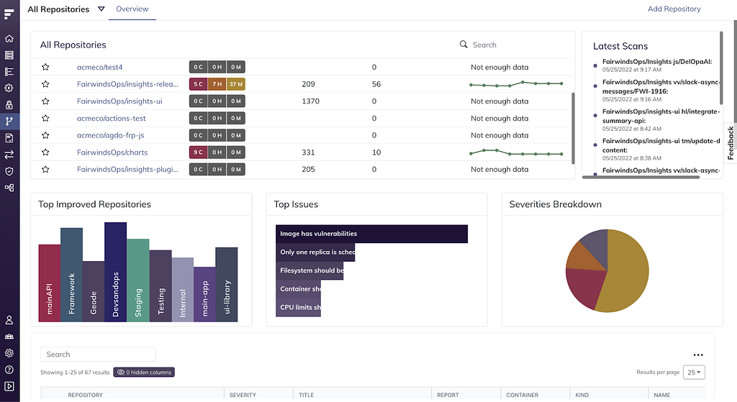Select the repositories branch icon in sidebar
This screenshot has width=737, height=402.
(9, 121)
